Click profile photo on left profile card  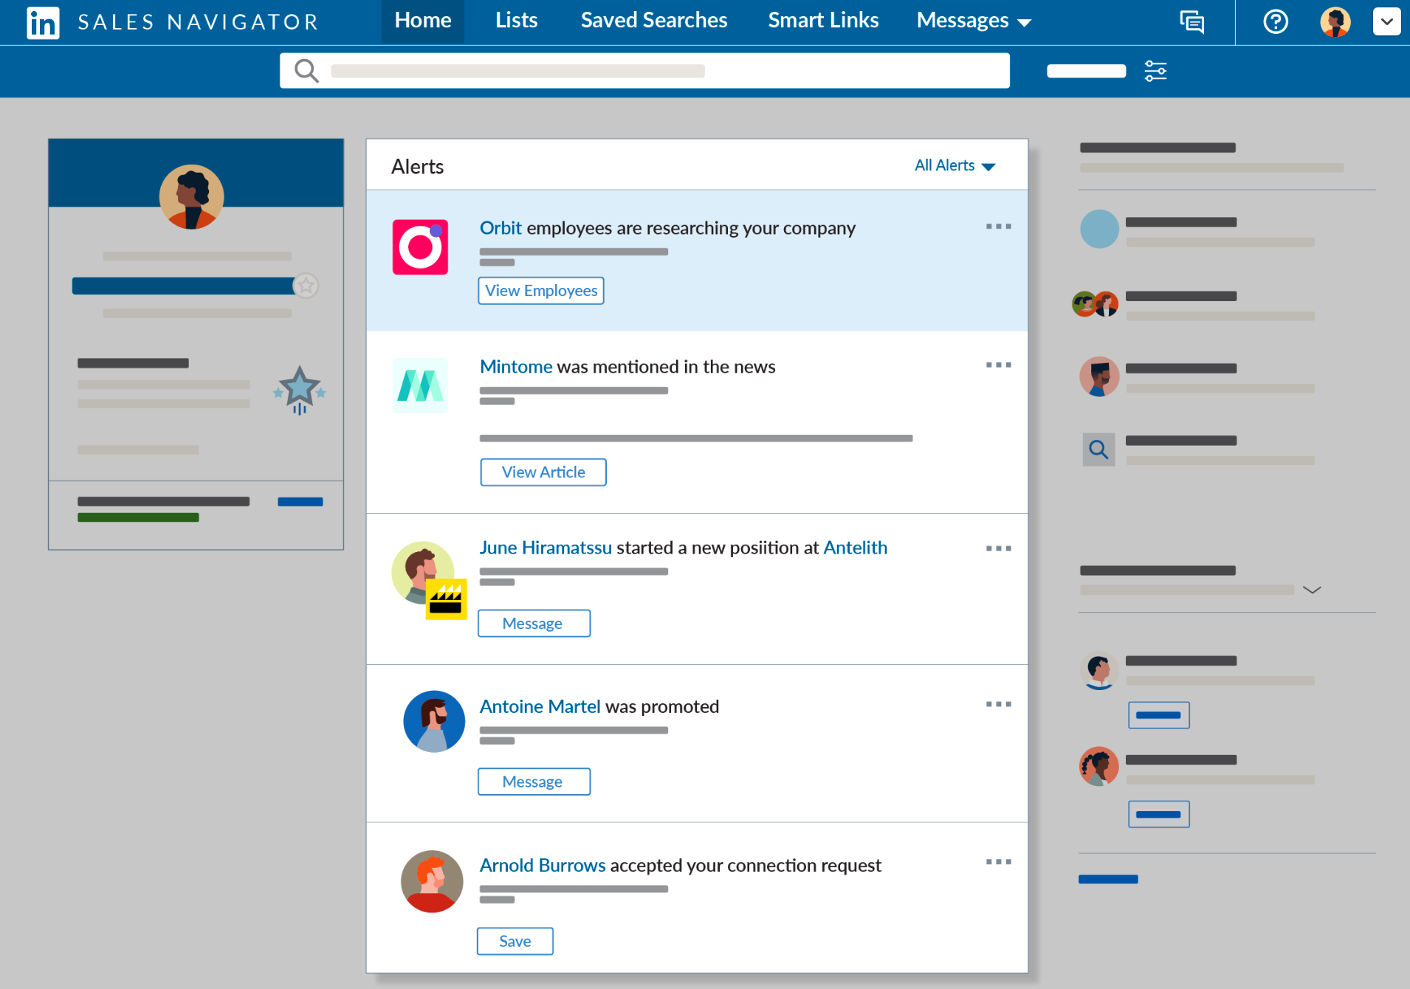click(x=192, y=197)
